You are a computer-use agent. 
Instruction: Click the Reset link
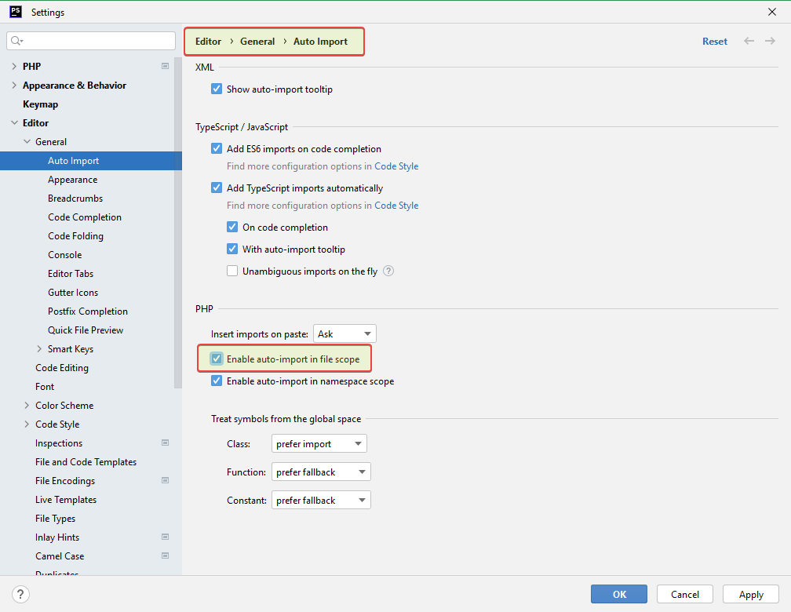point(715,42)
